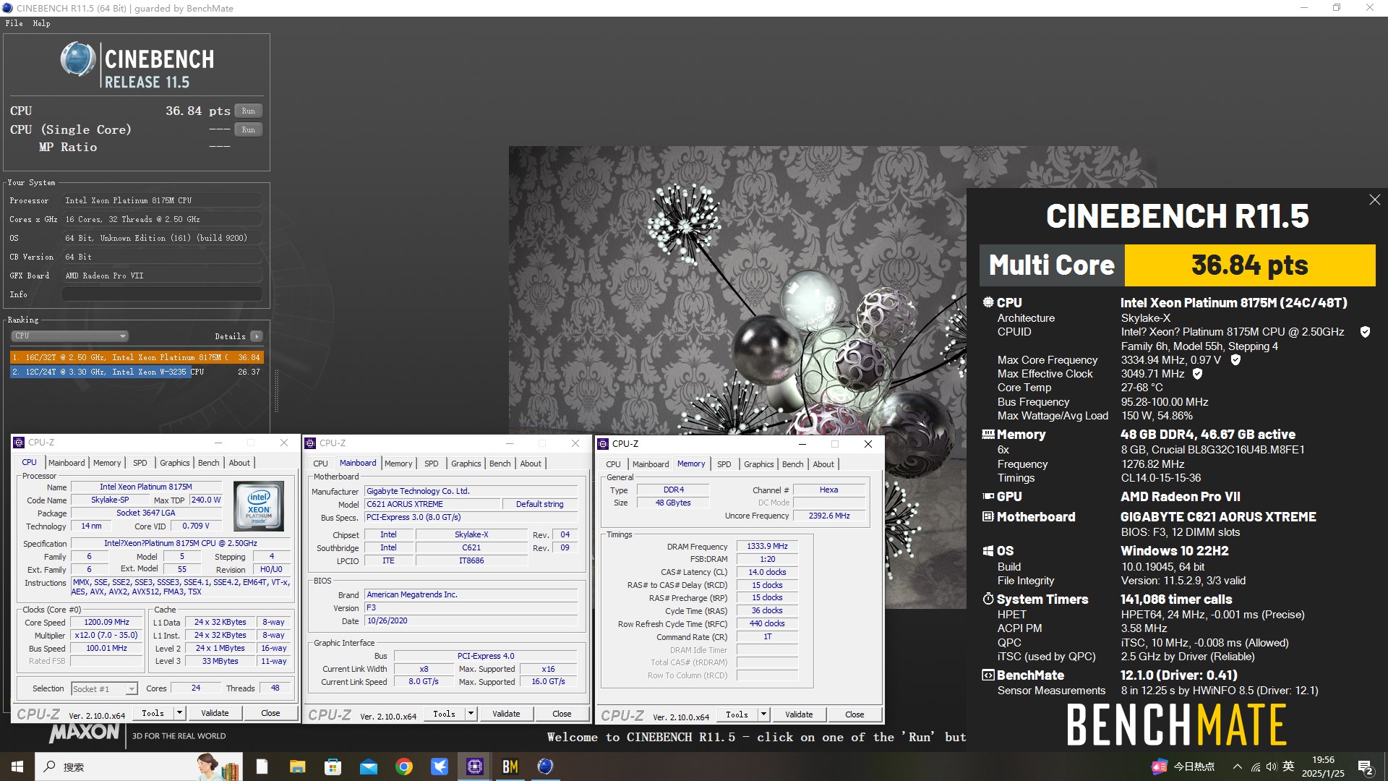Click the System Timers clock icon

pos(988,599)
